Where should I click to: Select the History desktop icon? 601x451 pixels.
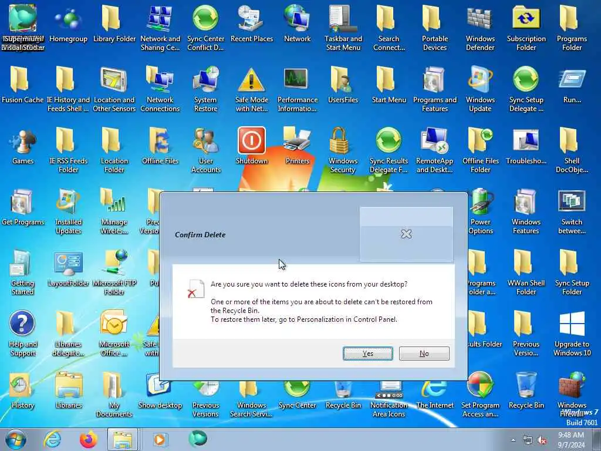[22, 391]
